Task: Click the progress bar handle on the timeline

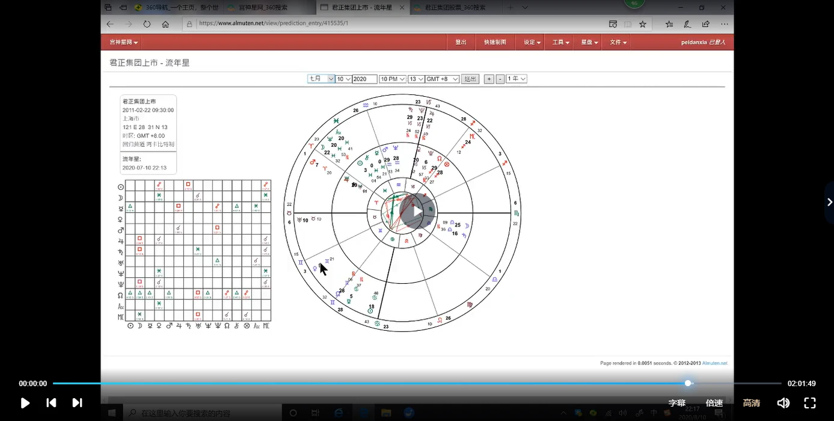Action: (x=688, y=383)
